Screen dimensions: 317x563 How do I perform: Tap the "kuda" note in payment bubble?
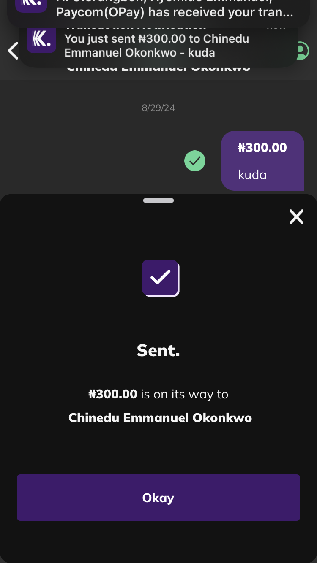coord(252,175)
